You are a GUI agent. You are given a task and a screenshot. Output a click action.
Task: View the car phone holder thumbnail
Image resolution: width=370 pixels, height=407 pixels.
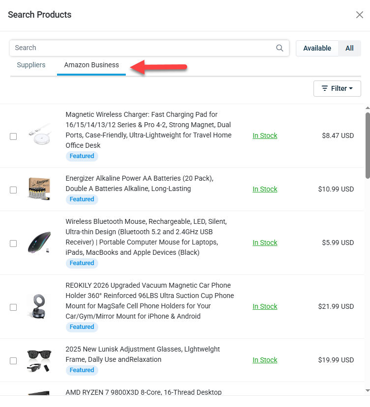tap(39, 306)
